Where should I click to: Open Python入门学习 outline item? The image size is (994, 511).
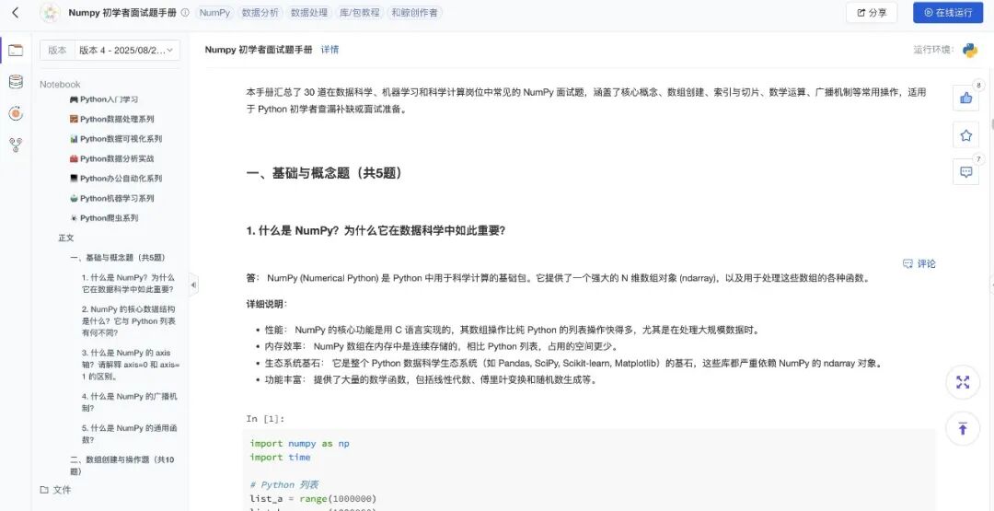point(104,99)
